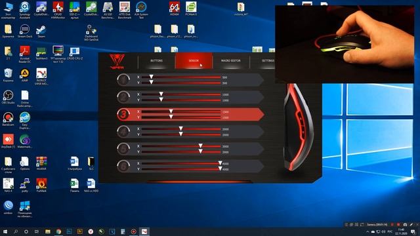Open OBS Studio desktop icon
420x236 pixels.
[x=8, y=97]
